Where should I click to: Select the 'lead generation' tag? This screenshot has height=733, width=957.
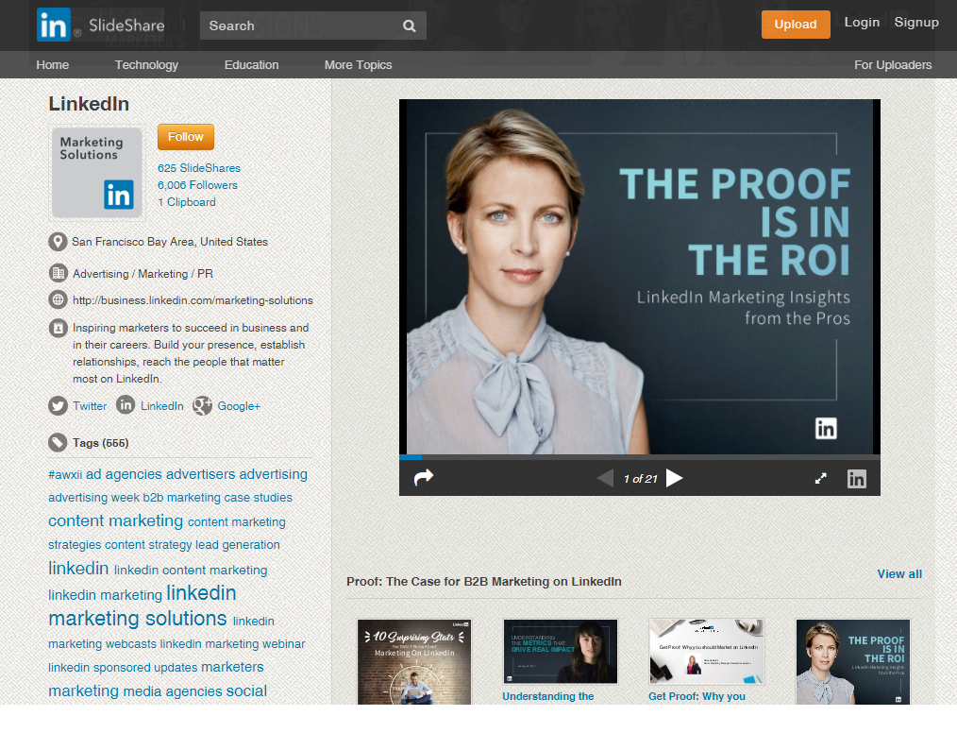pyautogui.click(x=238, y=545)
